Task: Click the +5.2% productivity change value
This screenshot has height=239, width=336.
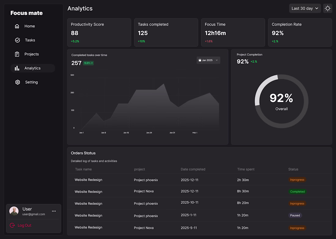Action: [x=75, y=41]
